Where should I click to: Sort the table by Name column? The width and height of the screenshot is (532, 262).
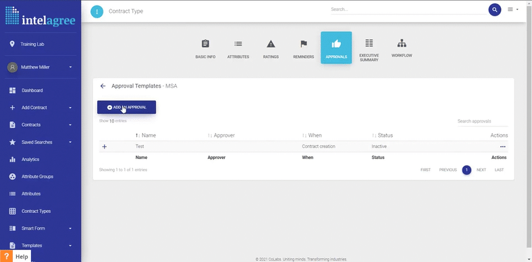point(146,135)
